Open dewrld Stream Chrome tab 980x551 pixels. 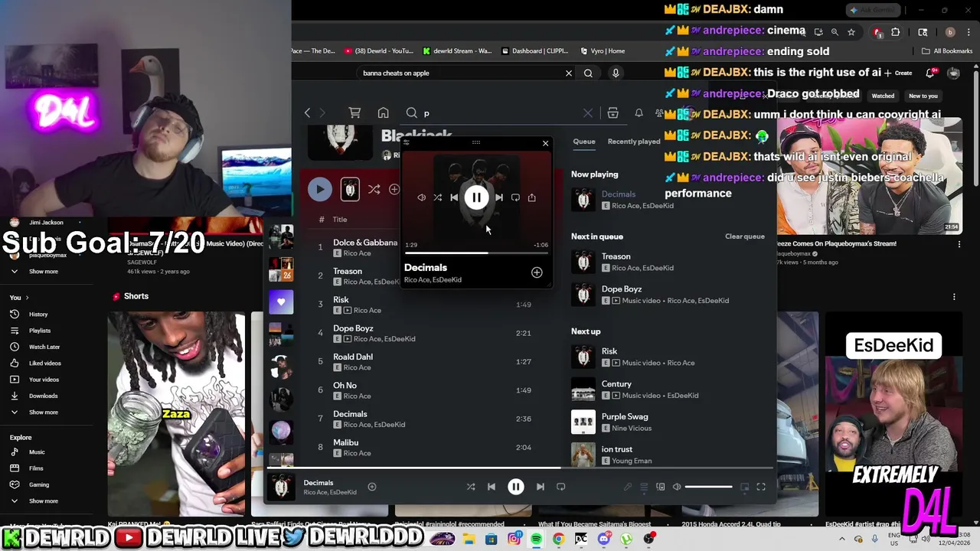(x=457, y=51)
